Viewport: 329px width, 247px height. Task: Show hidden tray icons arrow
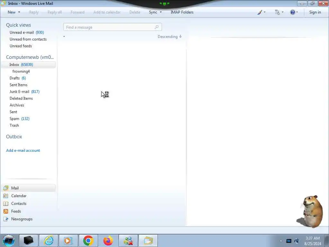pyautogui.click(x=281, y=241)
